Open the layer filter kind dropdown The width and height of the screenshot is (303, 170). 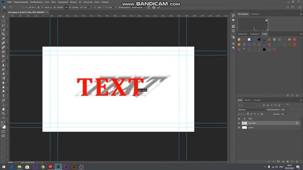pos(250,105)
